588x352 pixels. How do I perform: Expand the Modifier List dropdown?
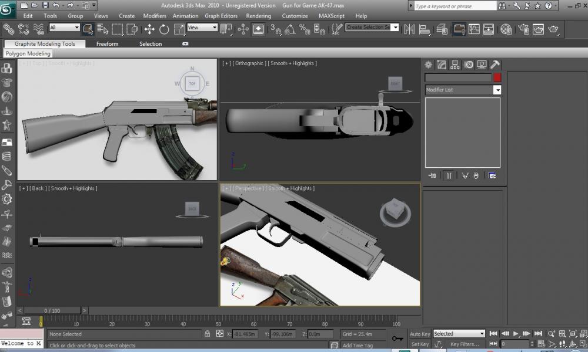click(x=497, y=90)
